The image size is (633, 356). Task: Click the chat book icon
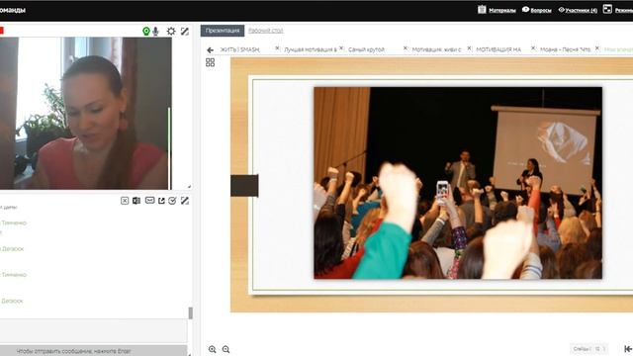click(136, 201)
